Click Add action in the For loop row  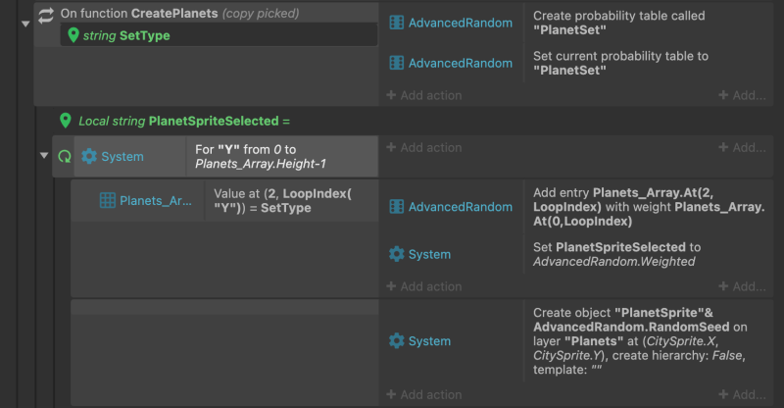[x=424, y=148]
